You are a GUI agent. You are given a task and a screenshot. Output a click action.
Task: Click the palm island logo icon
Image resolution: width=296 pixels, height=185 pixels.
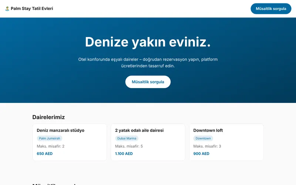(7, 9)
